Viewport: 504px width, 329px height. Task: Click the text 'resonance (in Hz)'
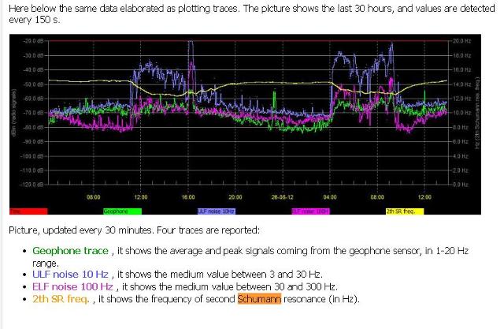pos(321,299)
